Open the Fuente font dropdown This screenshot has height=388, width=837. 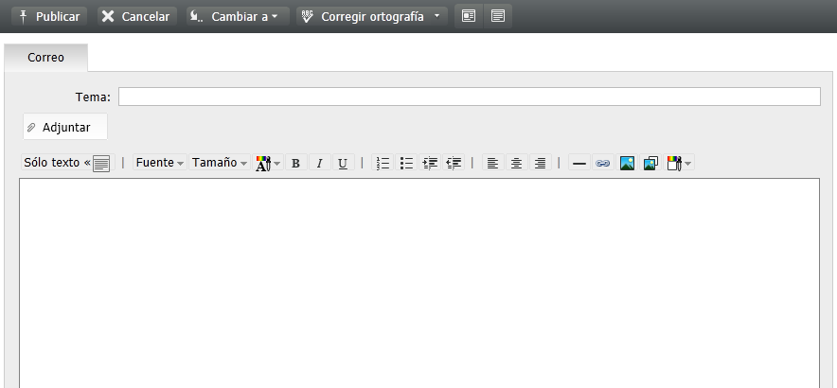click(159, 163)
